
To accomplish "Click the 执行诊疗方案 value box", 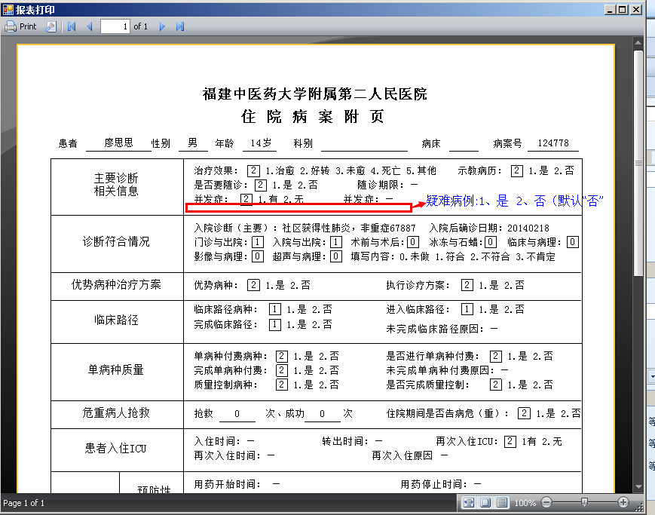I will click(x=467, y=285).
